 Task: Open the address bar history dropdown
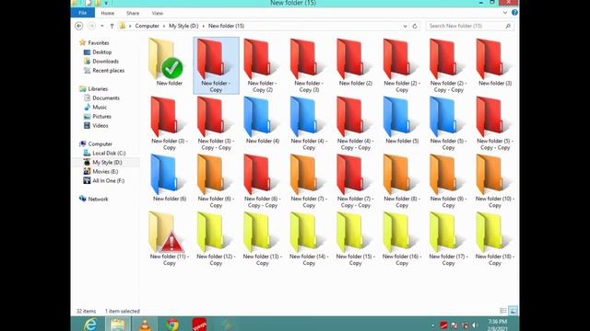click(x=405, y=26)
